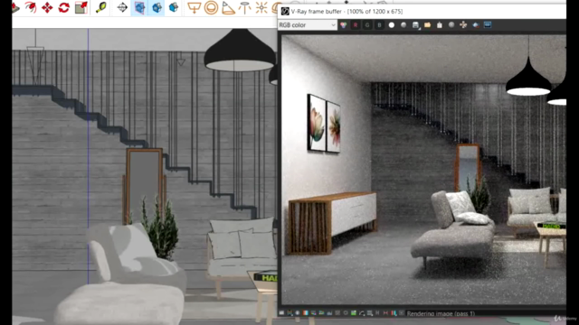Clear the frame buffer image

click(440, 25)
